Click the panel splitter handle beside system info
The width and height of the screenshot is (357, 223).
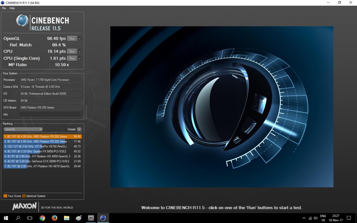point(86,112)
